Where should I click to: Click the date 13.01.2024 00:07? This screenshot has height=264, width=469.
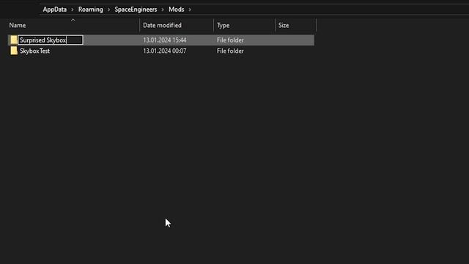[x=164, y=51]
